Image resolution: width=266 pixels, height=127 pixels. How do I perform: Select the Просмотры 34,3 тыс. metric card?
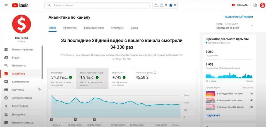click(x=62, y=78)
